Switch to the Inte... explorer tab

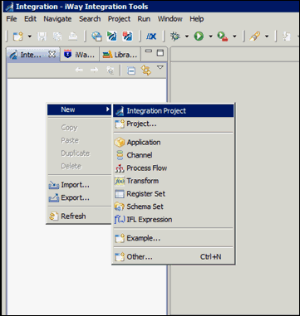(x=30, y=55)
